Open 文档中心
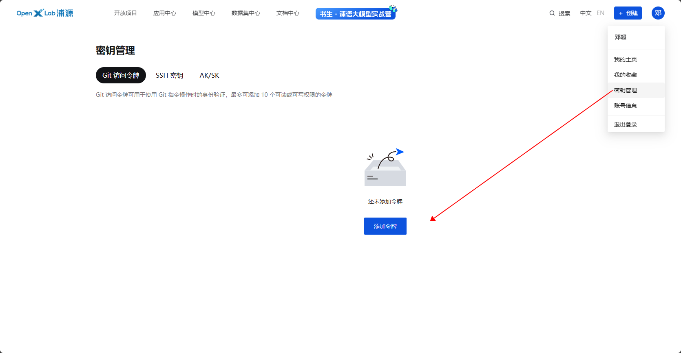The height and width of the screenshot is (353, 681). coord(288,13)
